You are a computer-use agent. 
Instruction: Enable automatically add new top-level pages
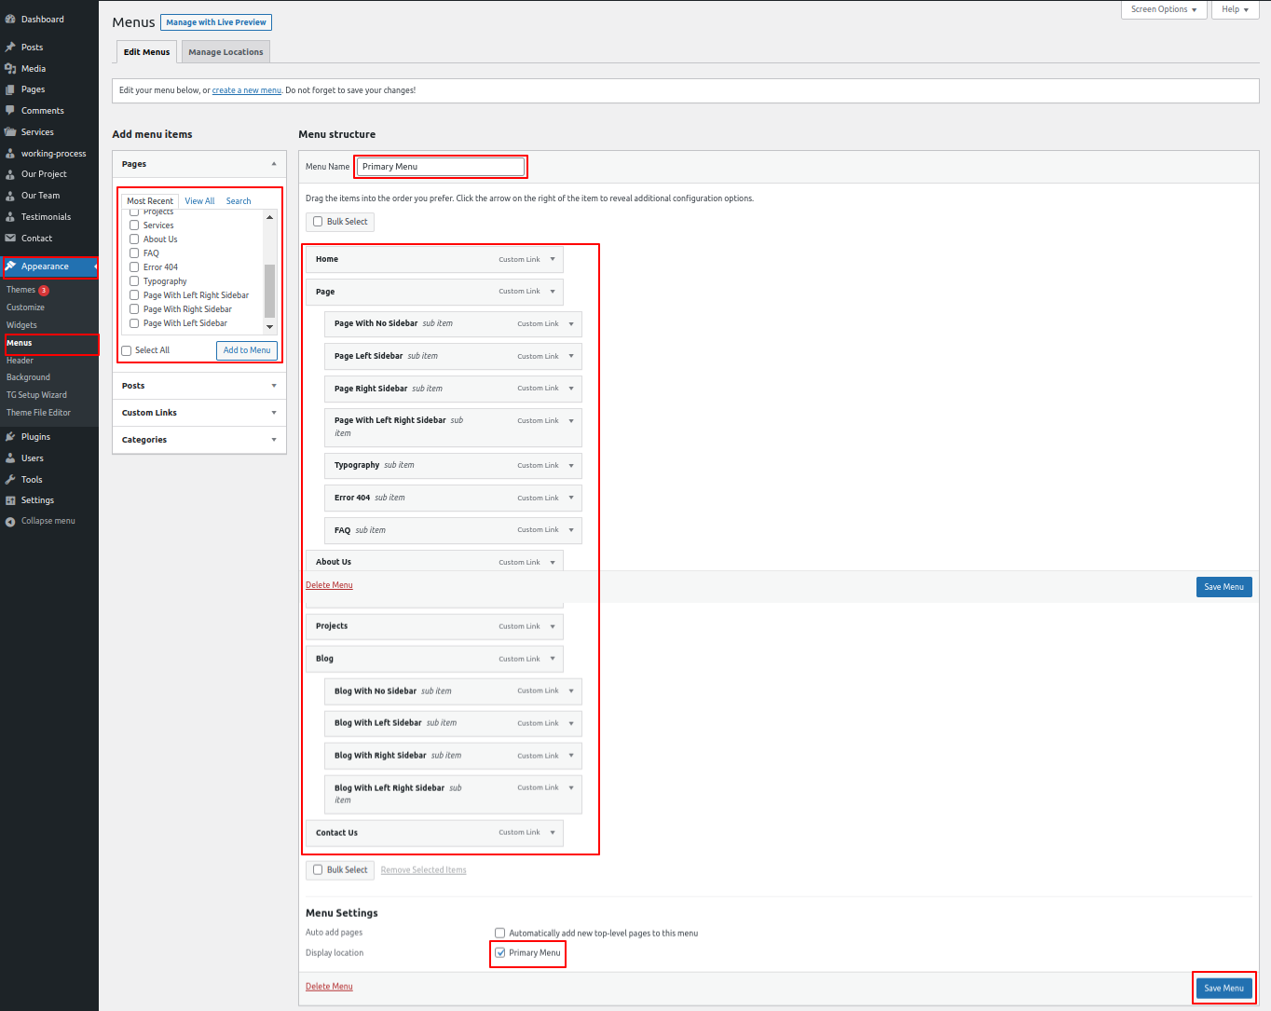pos(500,933)
